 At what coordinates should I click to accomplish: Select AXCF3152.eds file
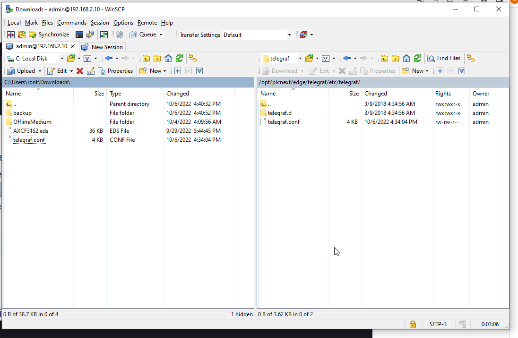(x=31, y=131)
